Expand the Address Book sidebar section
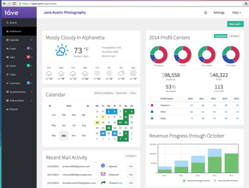The height and width of the screenshot is (188, 249). pyautogui.click(x=19, y=101)
